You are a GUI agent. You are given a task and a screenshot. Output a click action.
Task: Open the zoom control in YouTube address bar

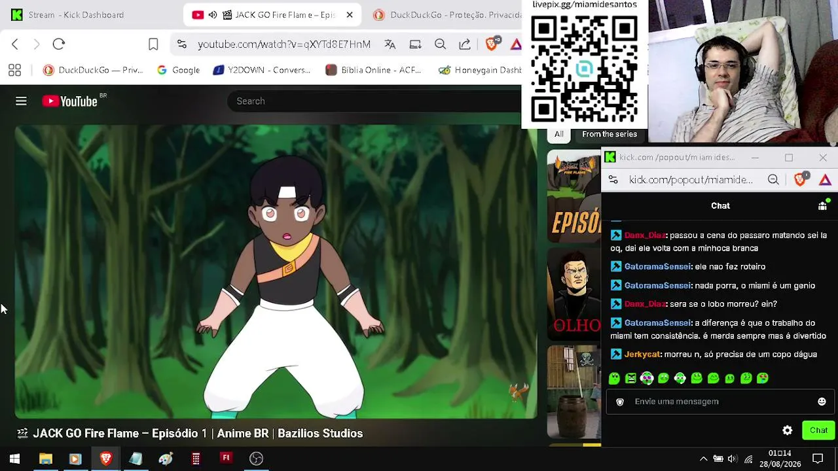pyautogui.click(x=440, y=44)
